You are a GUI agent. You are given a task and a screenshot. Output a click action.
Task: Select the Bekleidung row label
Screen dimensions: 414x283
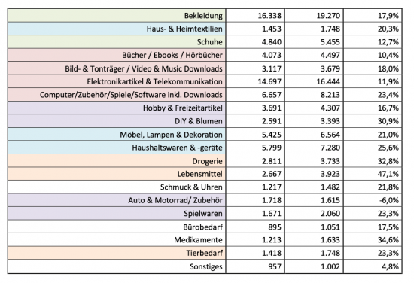point(203,16)
